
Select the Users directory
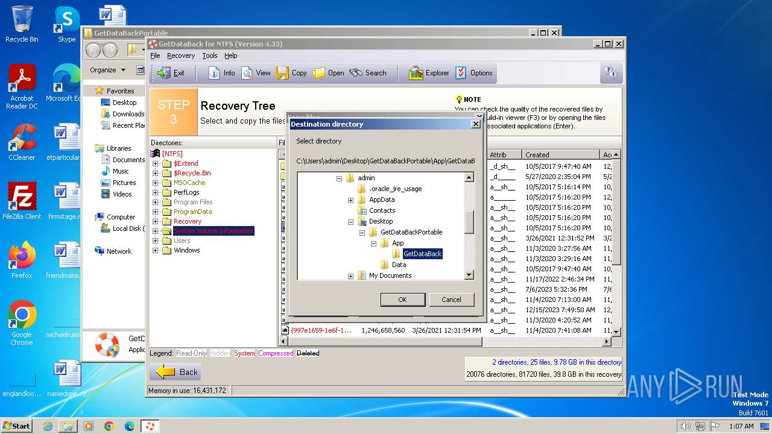pos(182,241)
